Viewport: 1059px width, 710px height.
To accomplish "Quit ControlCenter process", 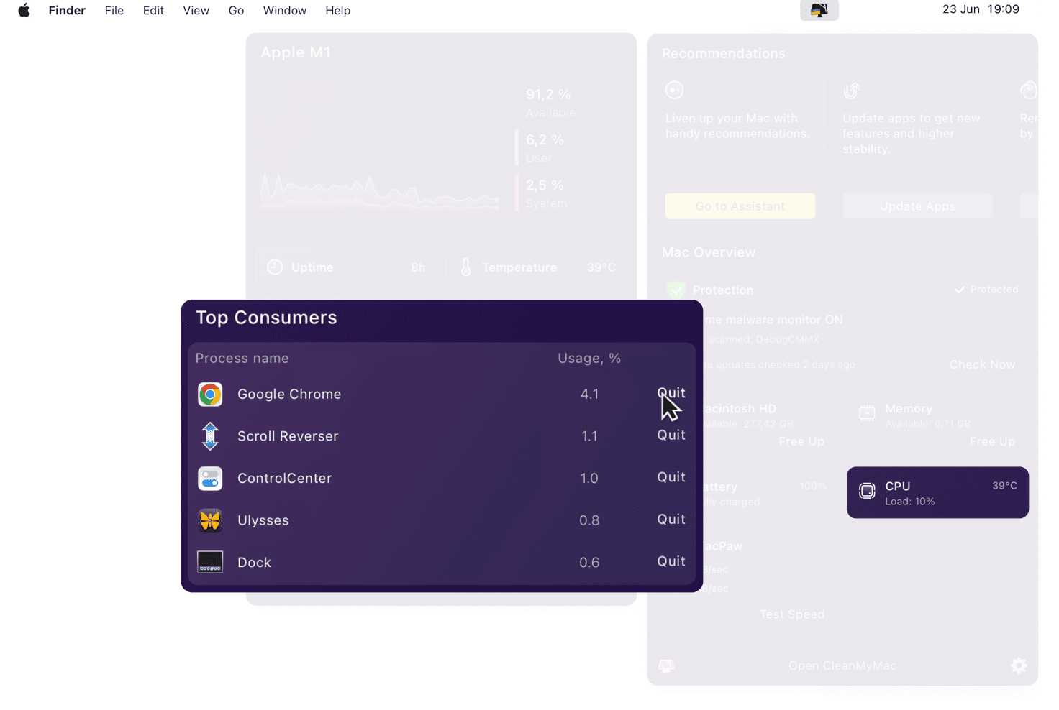I will point(671,477).
